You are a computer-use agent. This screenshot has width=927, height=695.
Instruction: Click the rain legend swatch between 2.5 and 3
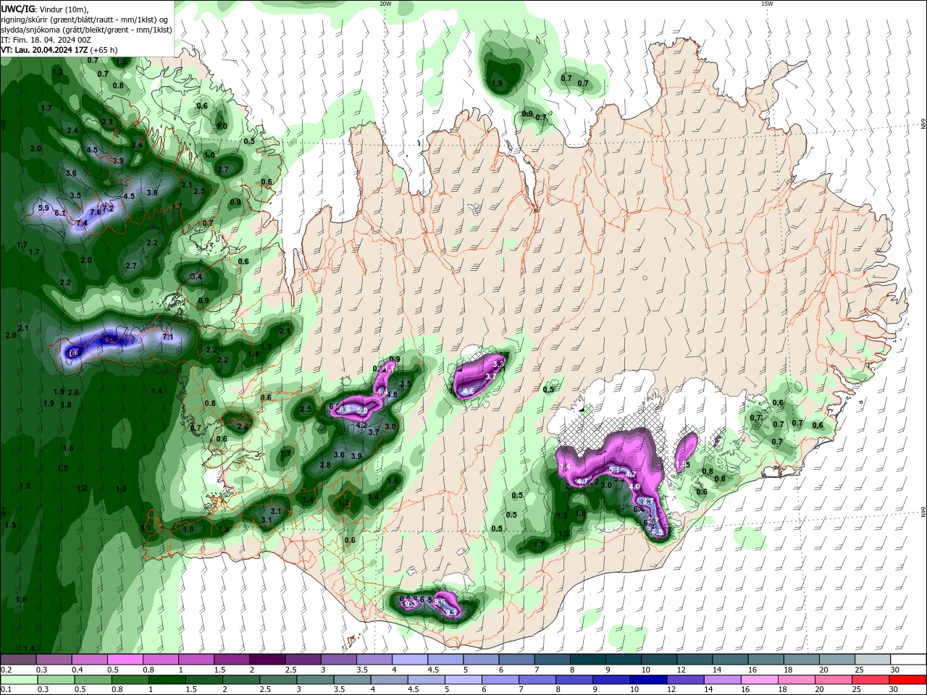(277, 680)
